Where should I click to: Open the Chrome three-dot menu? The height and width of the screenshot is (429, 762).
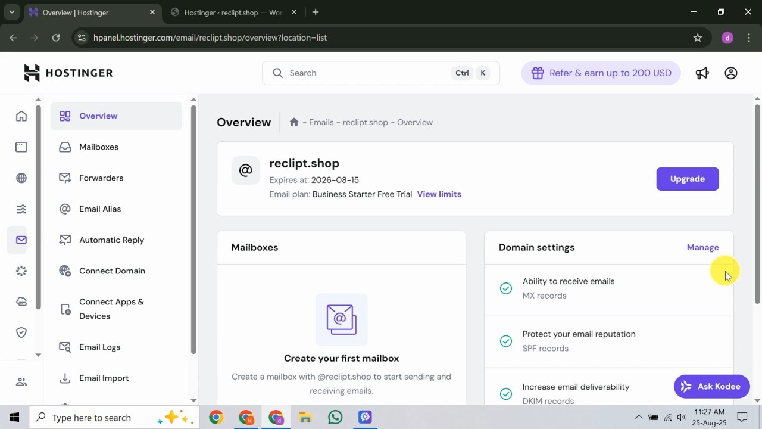(x=748, y=38)
